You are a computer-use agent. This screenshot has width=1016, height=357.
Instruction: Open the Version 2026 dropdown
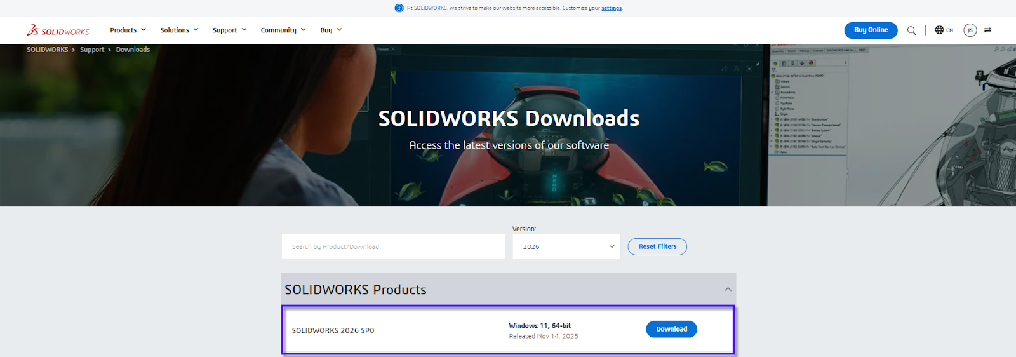(566, 246)
